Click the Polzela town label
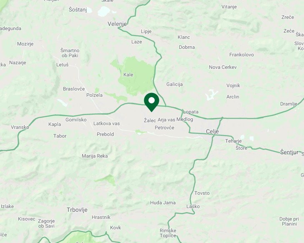The height and width of the screenshot is (243, 304). [94, 95]
